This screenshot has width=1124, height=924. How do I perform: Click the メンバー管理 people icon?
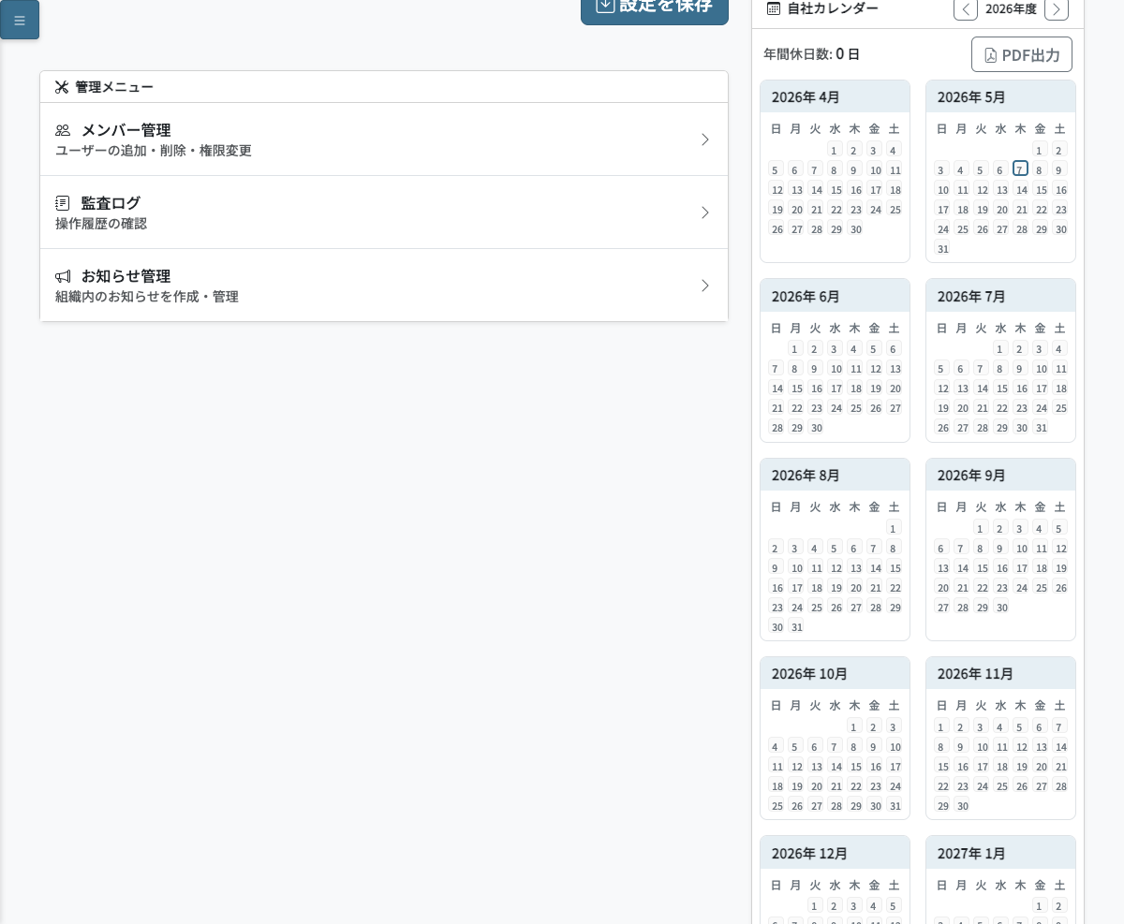tap(63, 130)
